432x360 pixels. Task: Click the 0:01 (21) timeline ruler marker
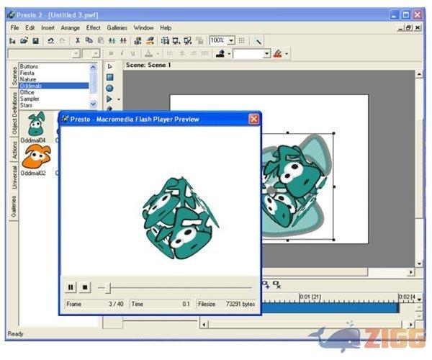coord(310,297)
